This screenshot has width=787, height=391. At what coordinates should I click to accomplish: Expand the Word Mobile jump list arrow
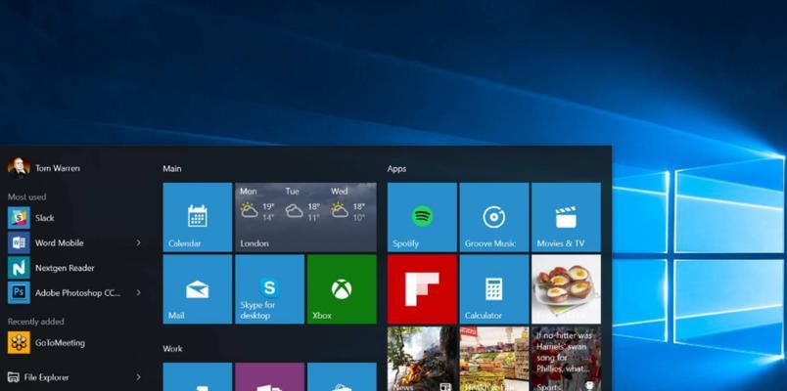point(139,243)
